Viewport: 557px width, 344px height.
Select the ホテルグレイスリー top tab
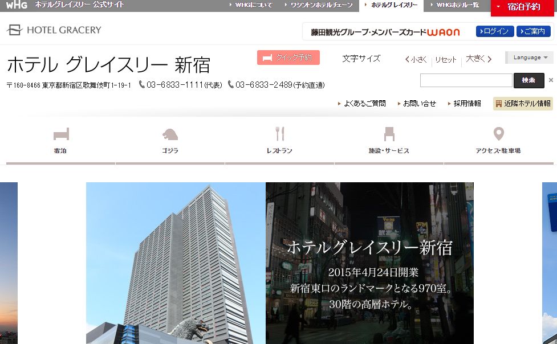coord(391,5)
